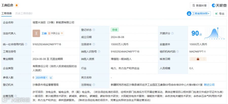
Task: Click the 90分 score
Action: click(197, 33)
